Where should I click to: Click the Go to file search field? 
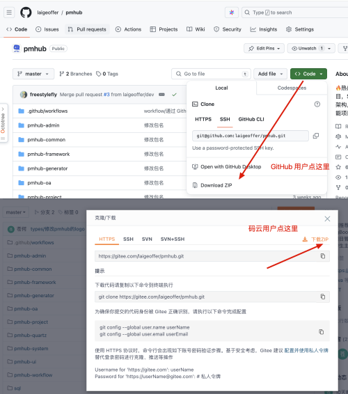pos(211,74)
